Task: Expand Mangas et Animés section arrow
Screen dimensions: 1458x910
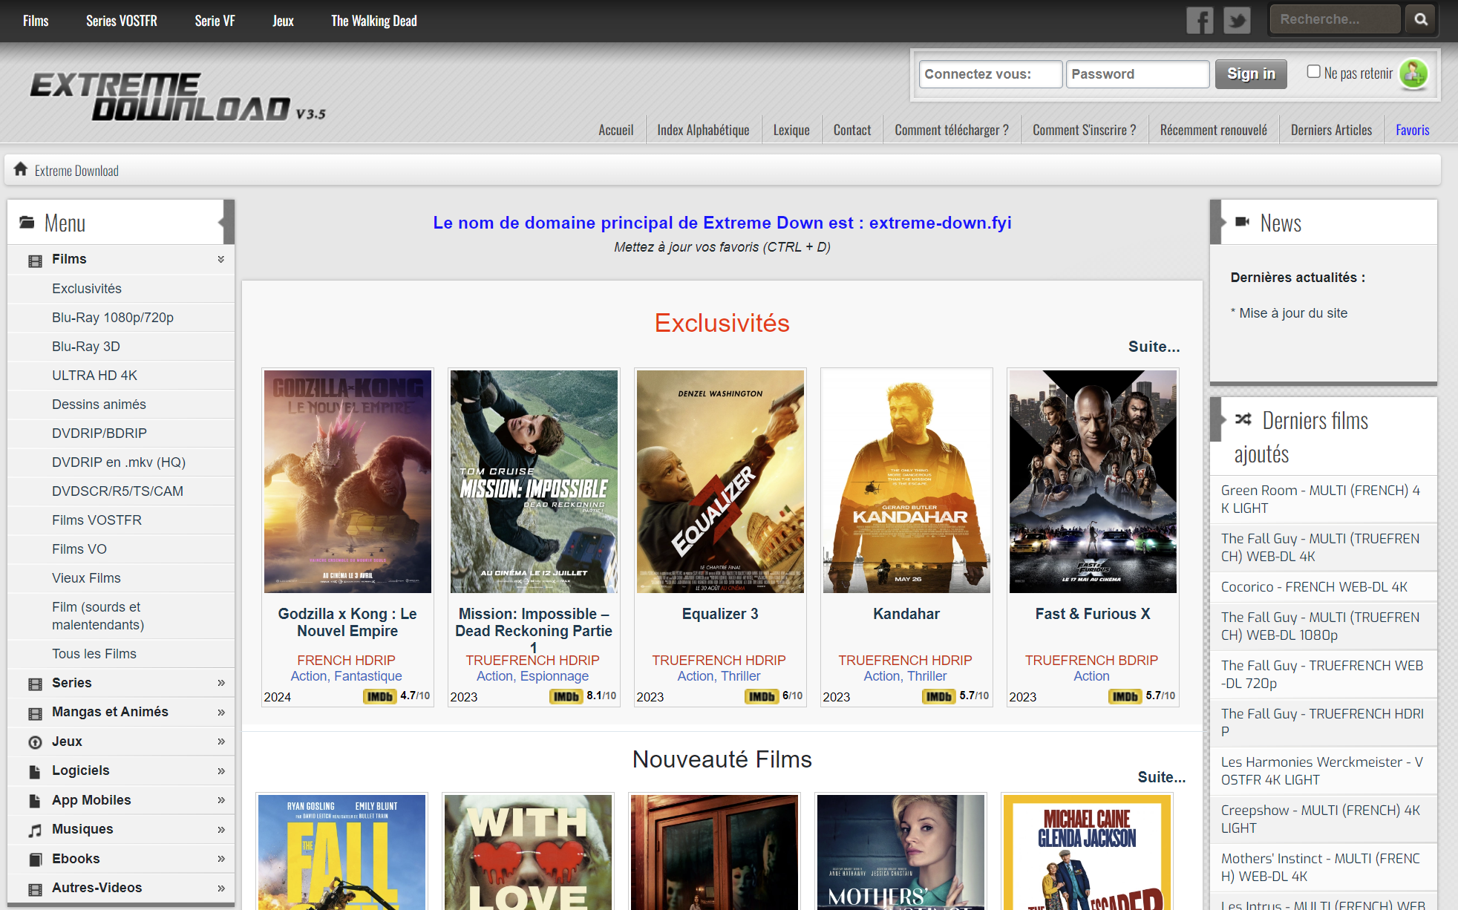Action: coord(220,713)
